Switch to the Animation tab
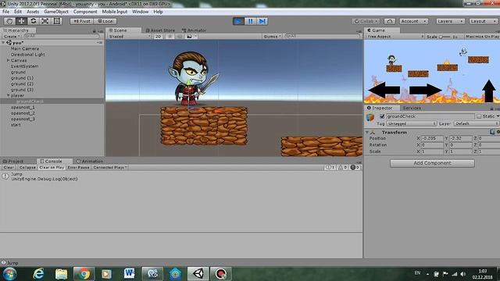The height and width of the screenshot is (281, 500). [90, 162]
